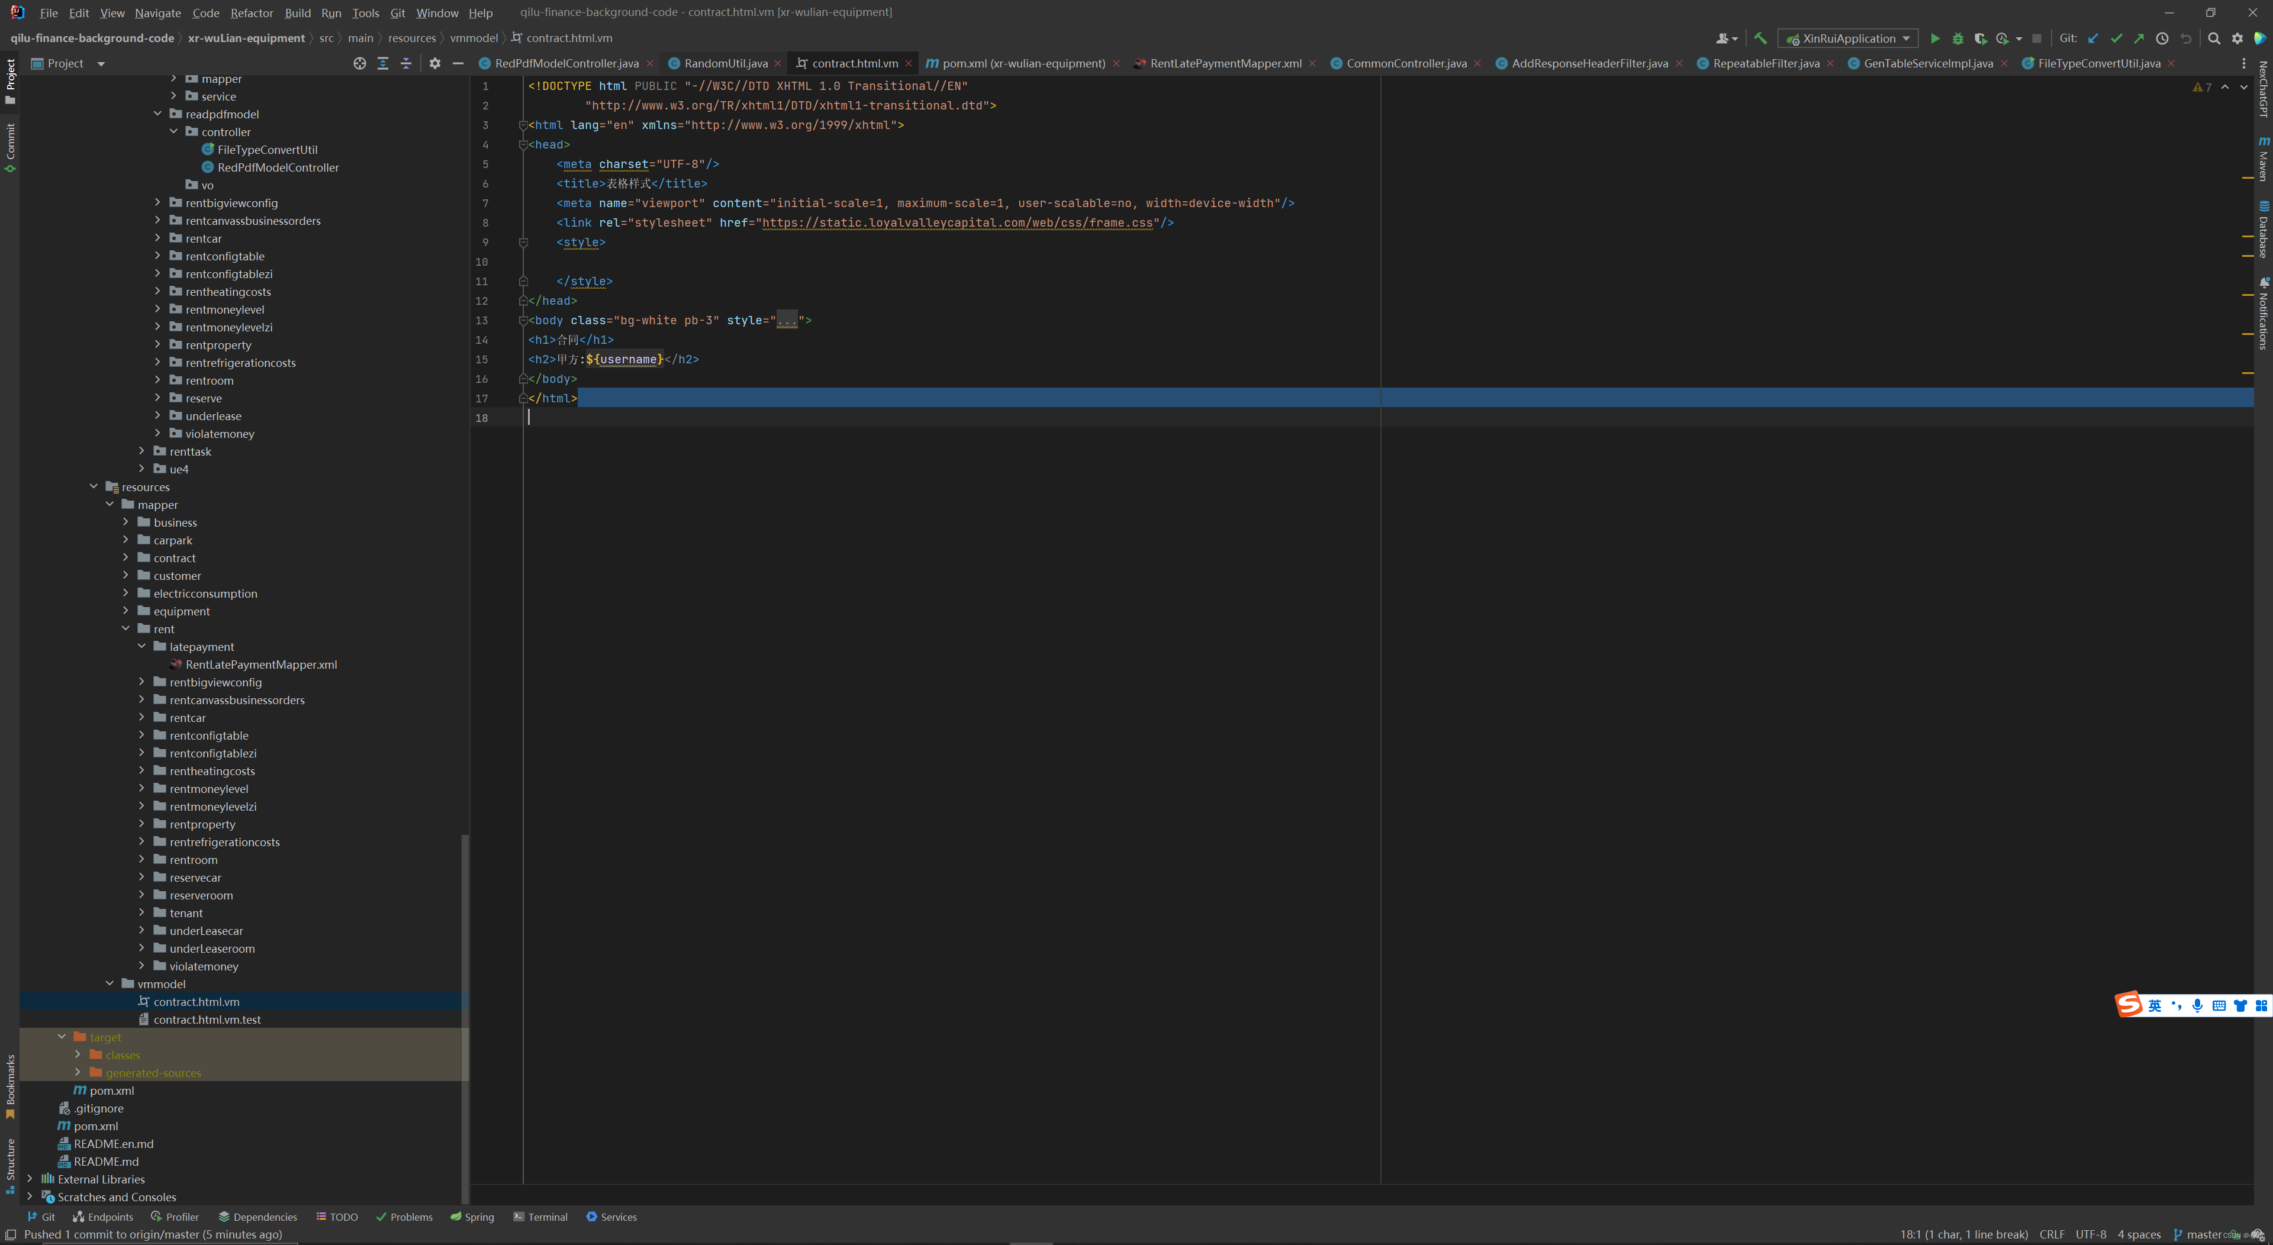Switch to RandomUtil.java tab
The image size is (2273, 1245).
tap(725, 63)
